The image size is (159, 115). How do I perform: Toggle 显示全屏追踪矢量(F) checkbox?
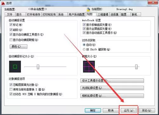pyautogui.click(x=84, y=29)
